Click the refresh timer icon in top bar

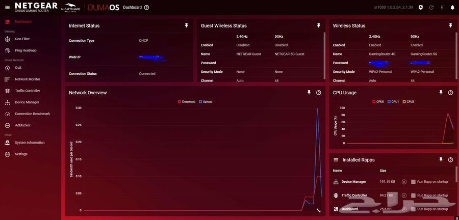[431, 7]
